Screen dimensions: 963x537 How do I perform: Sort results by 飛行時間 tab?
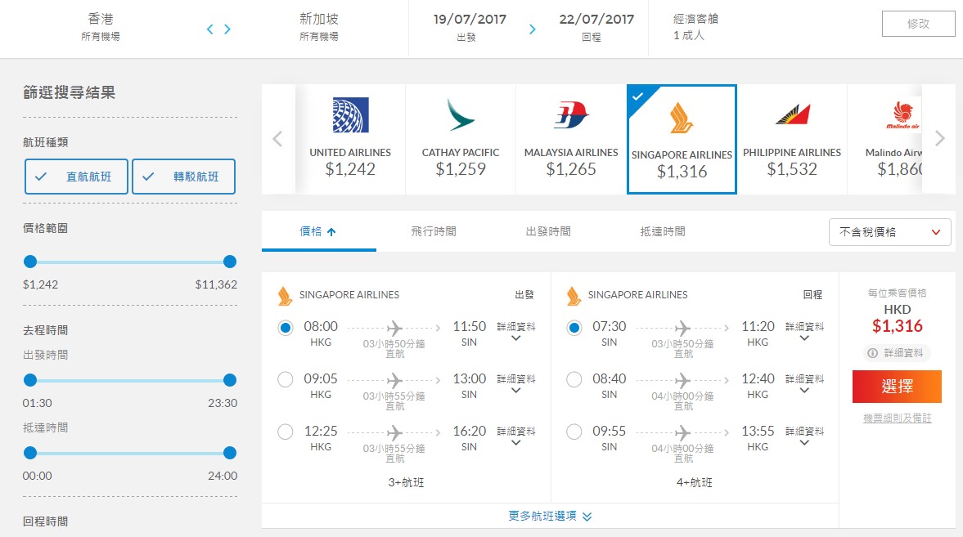pos(434,231)
